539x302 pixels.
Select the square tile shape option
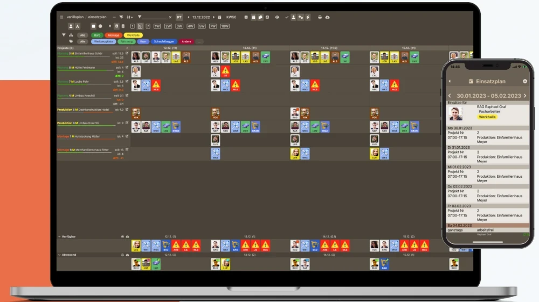click(x=93, y=26)
